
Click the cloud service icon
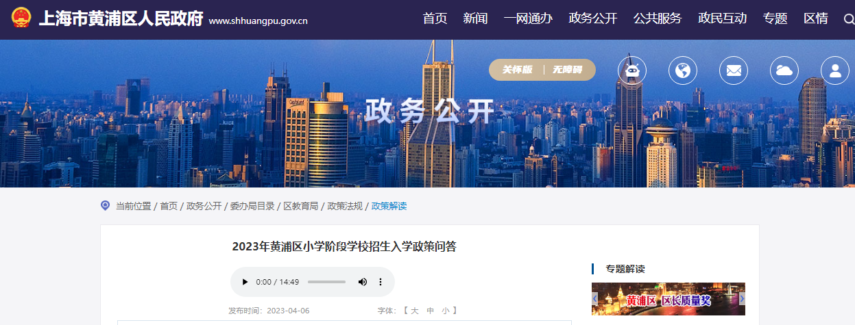(x=784, y=70)
